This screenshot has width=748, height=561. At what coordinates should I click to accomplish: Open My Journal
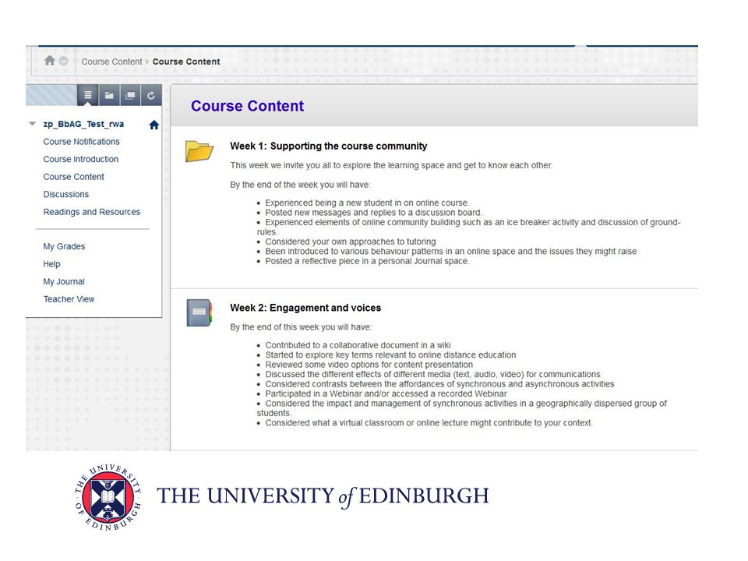(64, 282)
